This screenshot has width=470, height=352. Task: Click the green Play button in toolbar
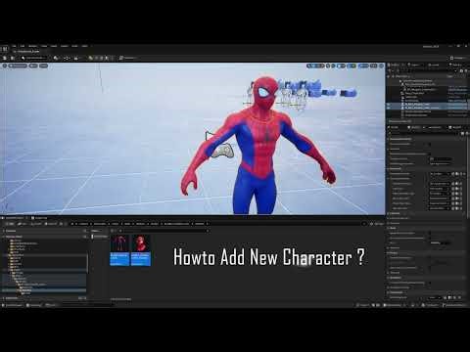point(91,58)
